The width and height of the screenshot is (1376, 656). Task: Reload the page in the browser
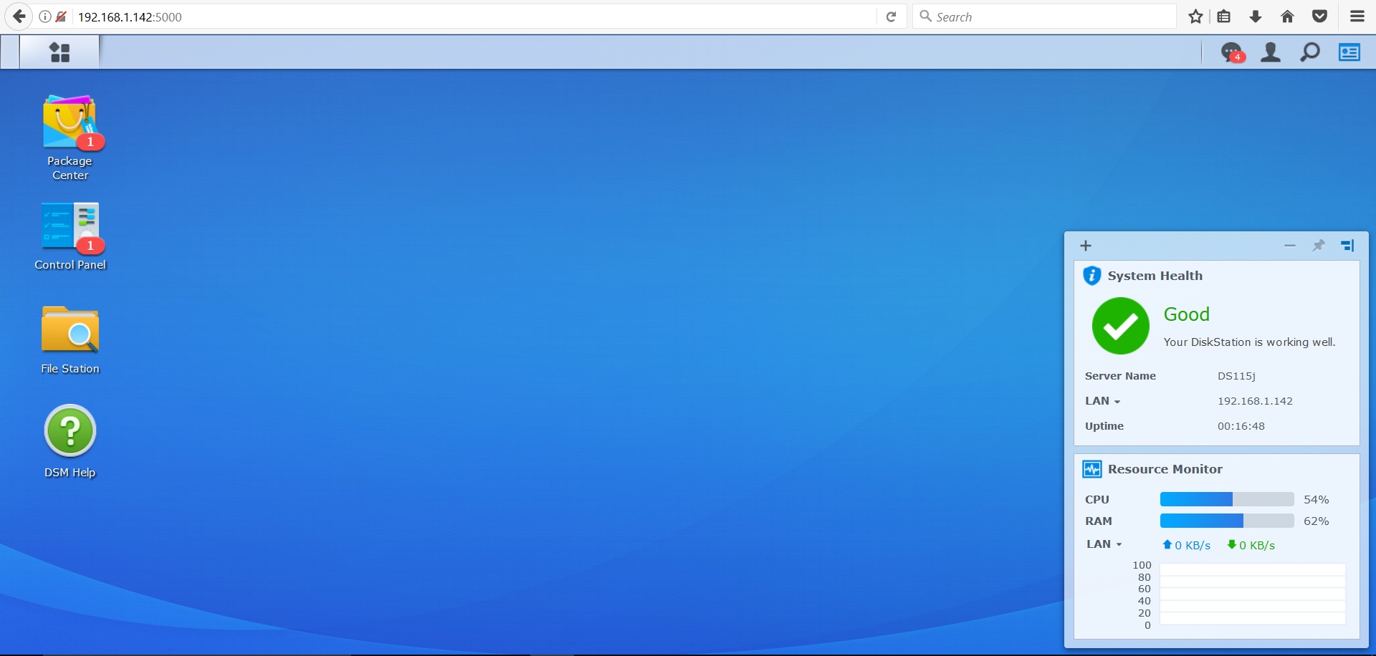[891, 16]
